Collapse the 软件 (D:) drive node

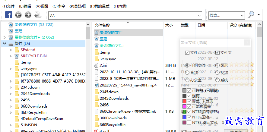5,44
